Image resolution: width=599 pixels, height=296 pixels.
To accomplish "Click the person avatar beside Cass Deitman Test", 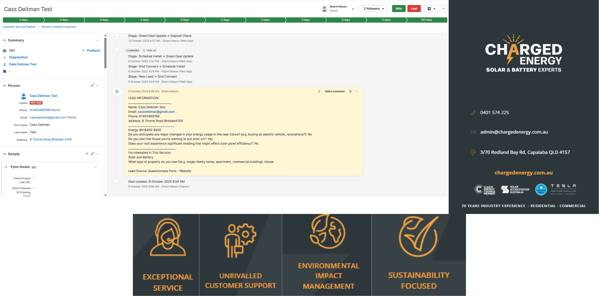I will tap(23, 96).
